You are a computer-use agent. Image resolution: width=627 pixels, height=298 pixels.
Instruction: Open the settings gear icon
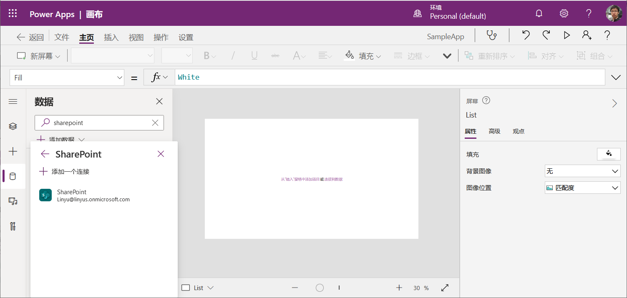coord(564,13)
